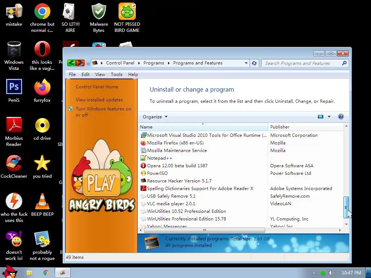The height and width of the screenshot is (278, 371).
Task: Click Control Panel Home link
Action: click(x=97, y=87)
